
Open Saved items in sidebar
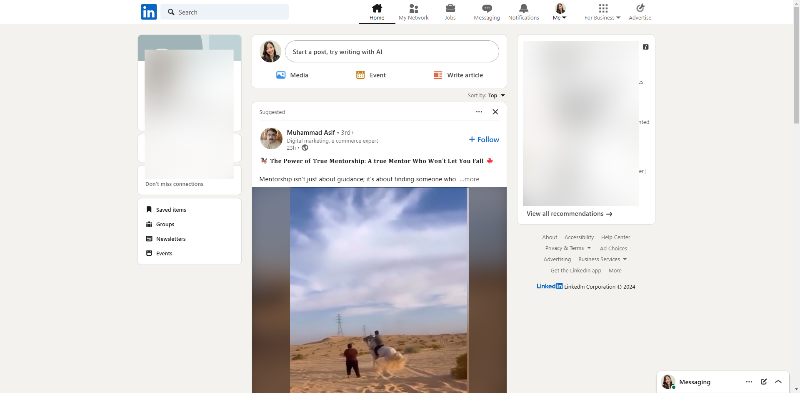click(x=171, y=210)
